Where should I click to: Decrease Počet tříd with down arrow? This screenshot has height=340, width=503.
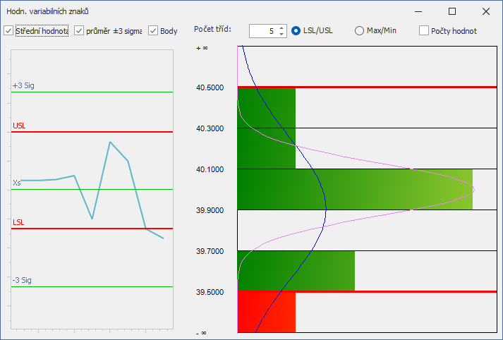(x=281, y=34)
